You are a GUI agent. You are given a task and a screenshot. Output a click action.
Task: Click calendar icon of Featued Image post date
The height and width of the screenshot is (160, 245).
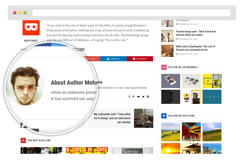point(177,39)
